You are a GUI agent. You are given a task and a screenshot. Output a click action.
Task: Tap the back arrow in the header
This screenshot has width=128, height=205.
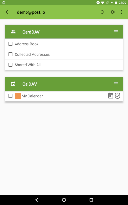pyautogui.click(x=8, y=12)
